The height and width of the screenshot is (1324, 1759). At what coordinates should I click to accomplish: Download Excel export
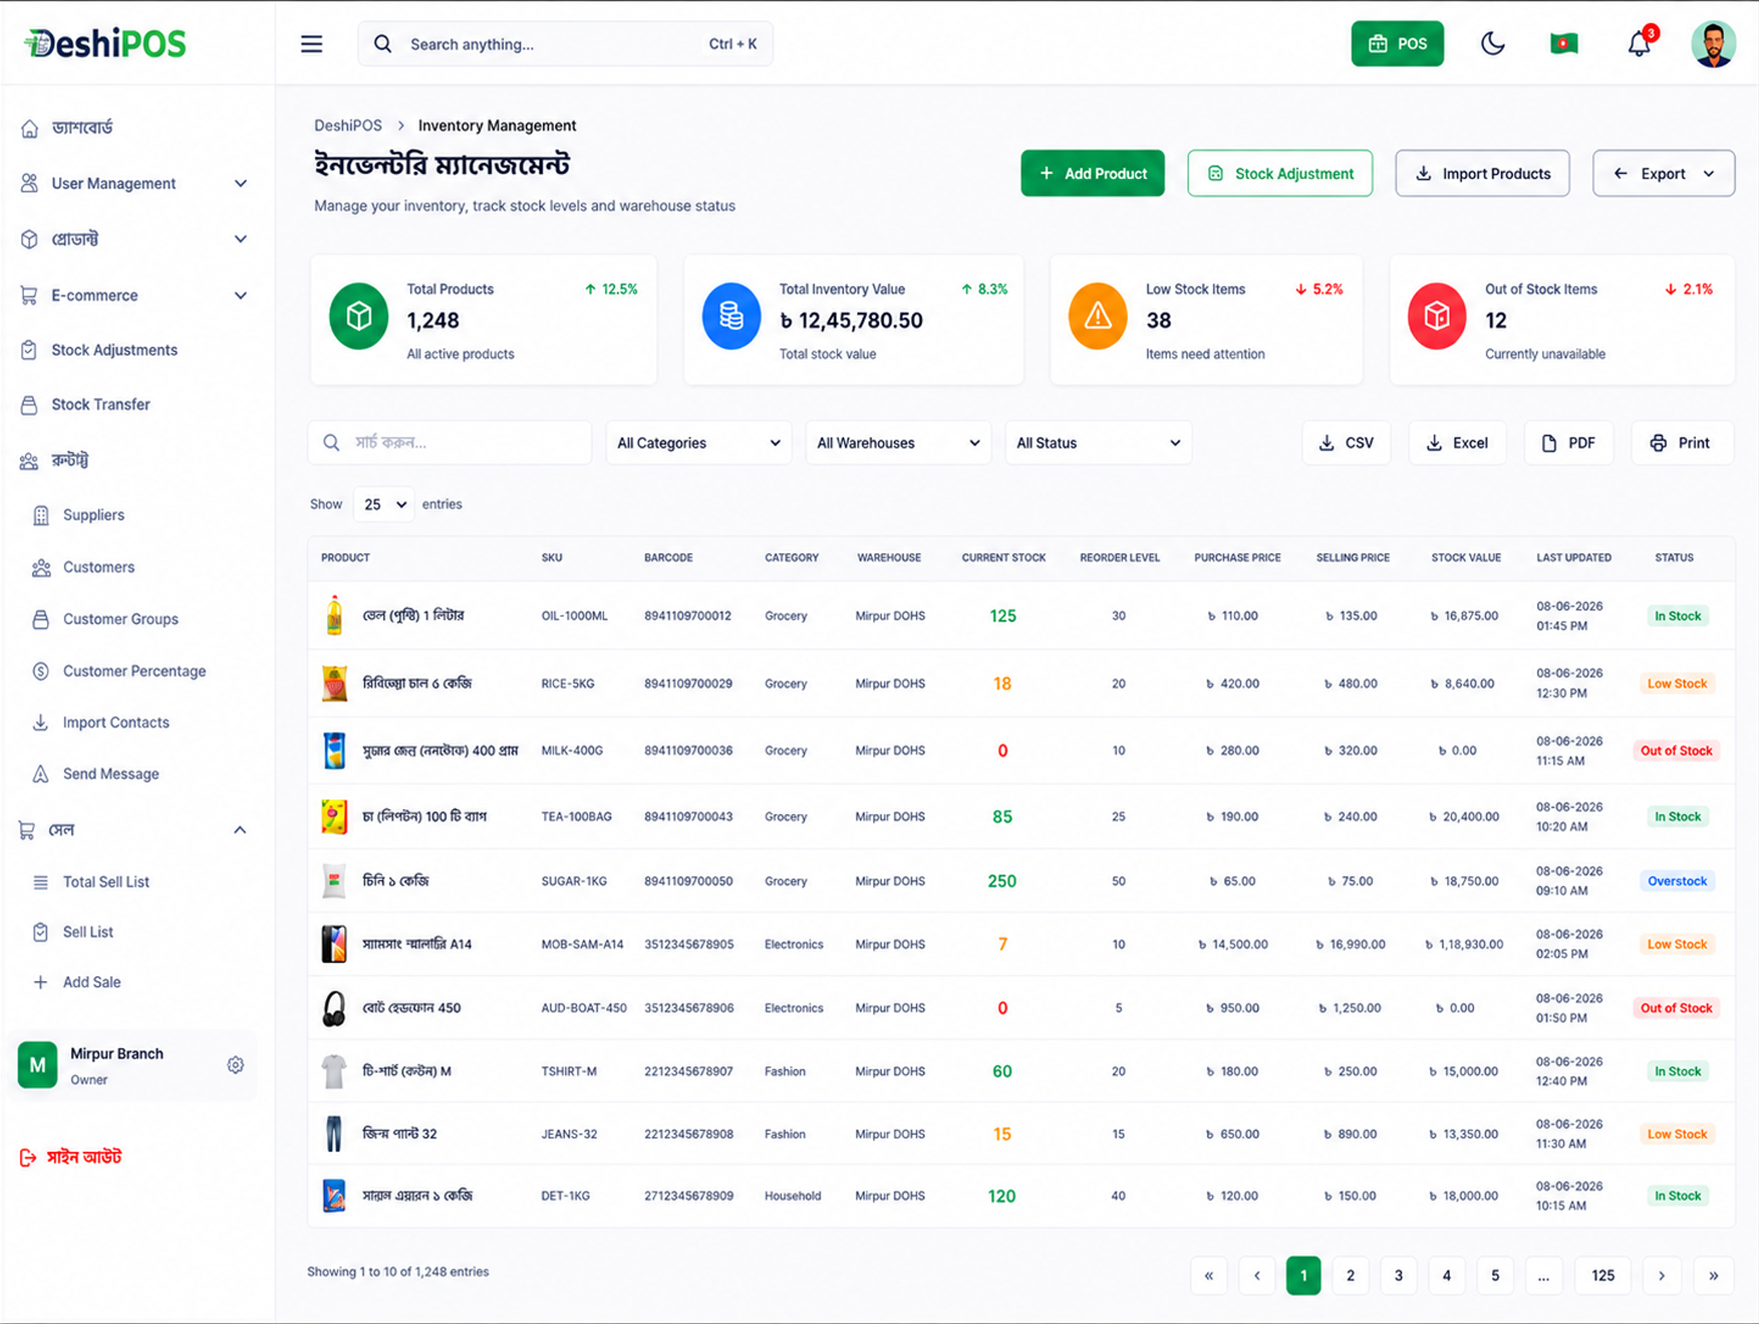(1457, 442)
